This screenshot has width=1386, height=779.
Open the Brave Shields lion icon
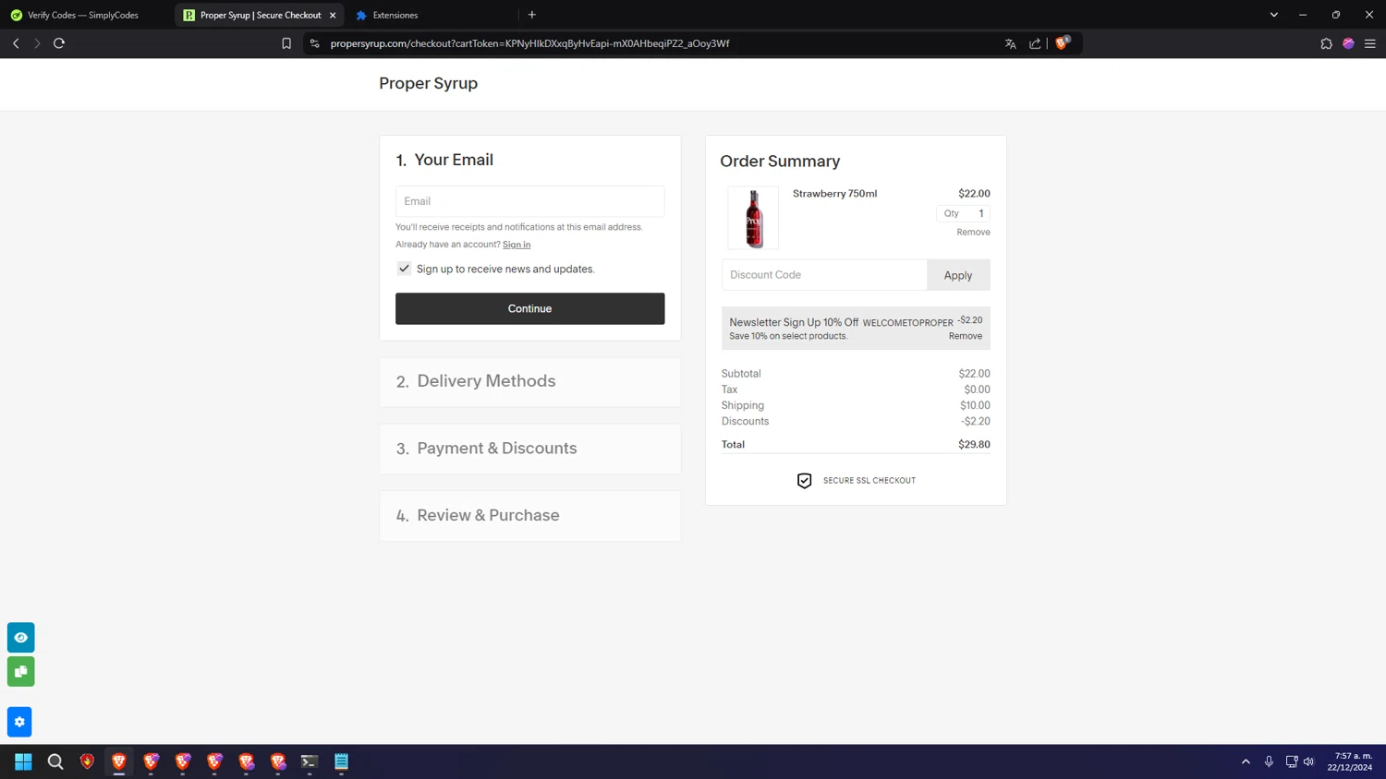coord(1062,43)
